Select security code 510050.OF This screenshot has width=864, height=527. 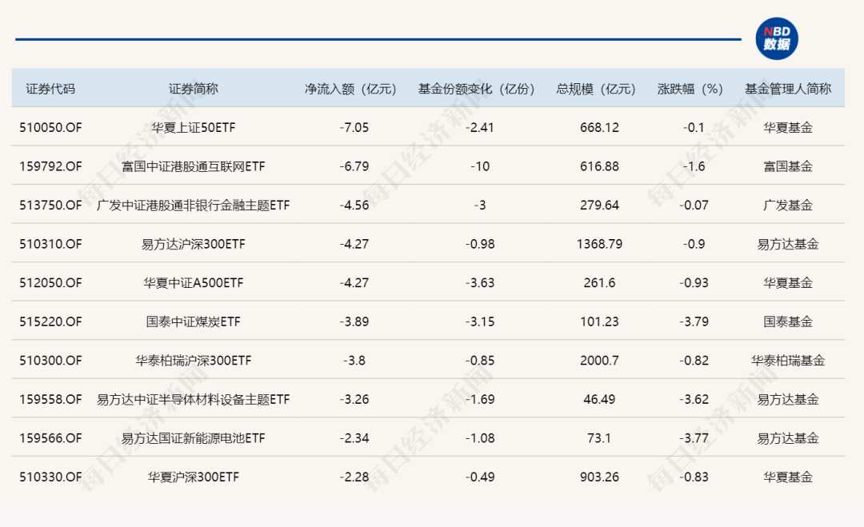click(x=50, y=127)
